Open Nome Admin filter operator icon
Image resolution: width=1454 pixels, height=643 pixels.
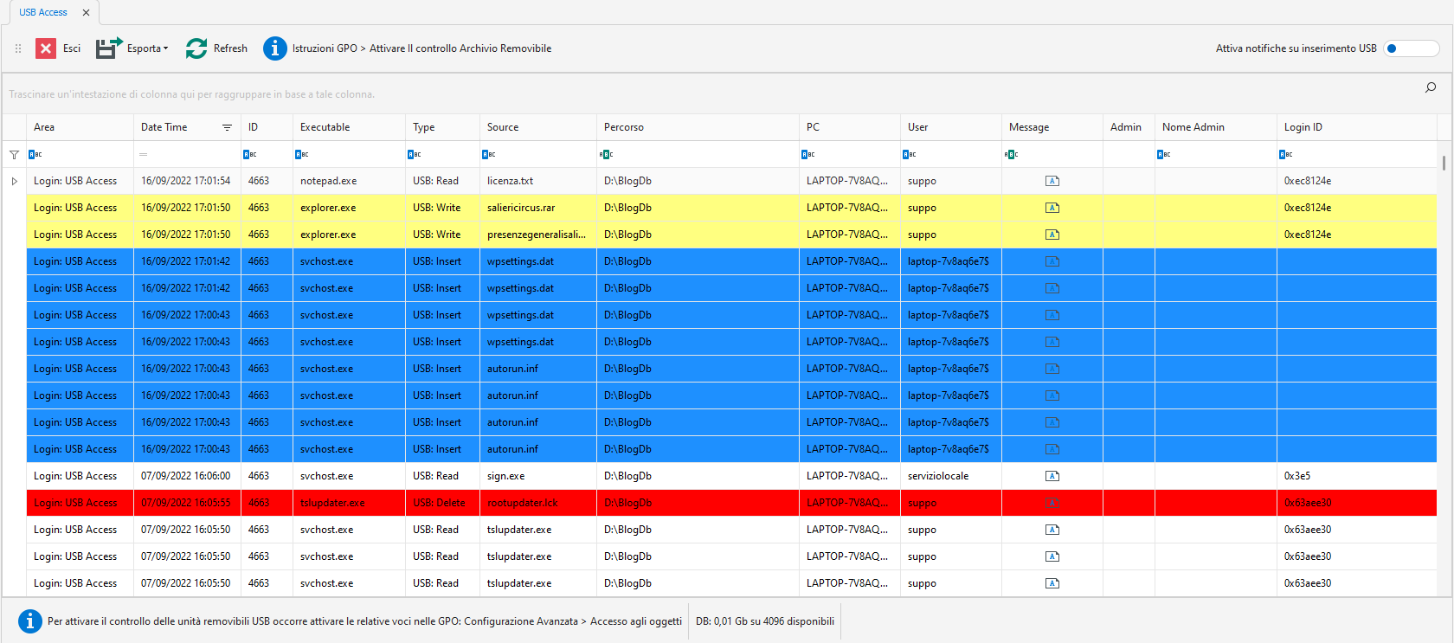click(1163, 154)
